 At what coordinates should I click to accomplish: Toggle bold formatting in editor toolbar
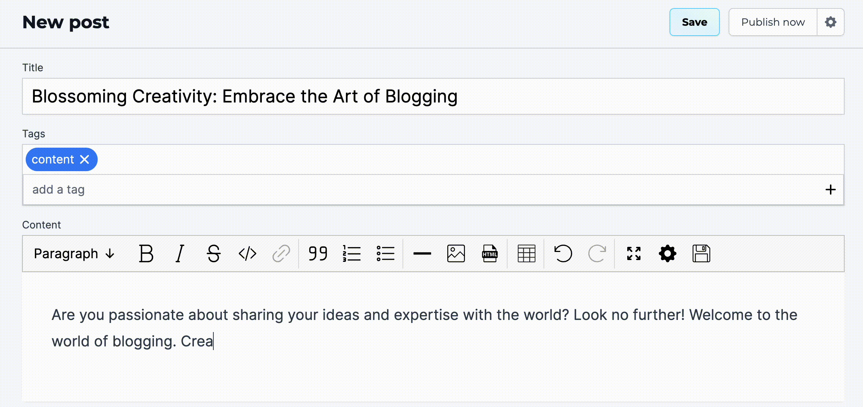(x=146, y=253)
